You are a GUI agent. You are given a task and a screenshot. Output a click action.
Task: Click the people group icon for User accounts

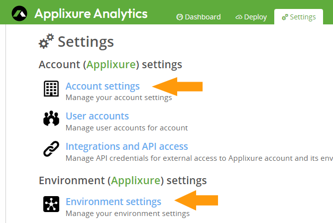click(51, 118)
